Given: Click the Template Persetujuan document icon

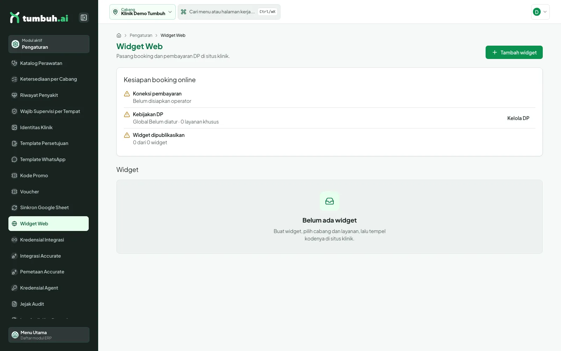Looking at the screenshot, I should click(x=14, y=143).
